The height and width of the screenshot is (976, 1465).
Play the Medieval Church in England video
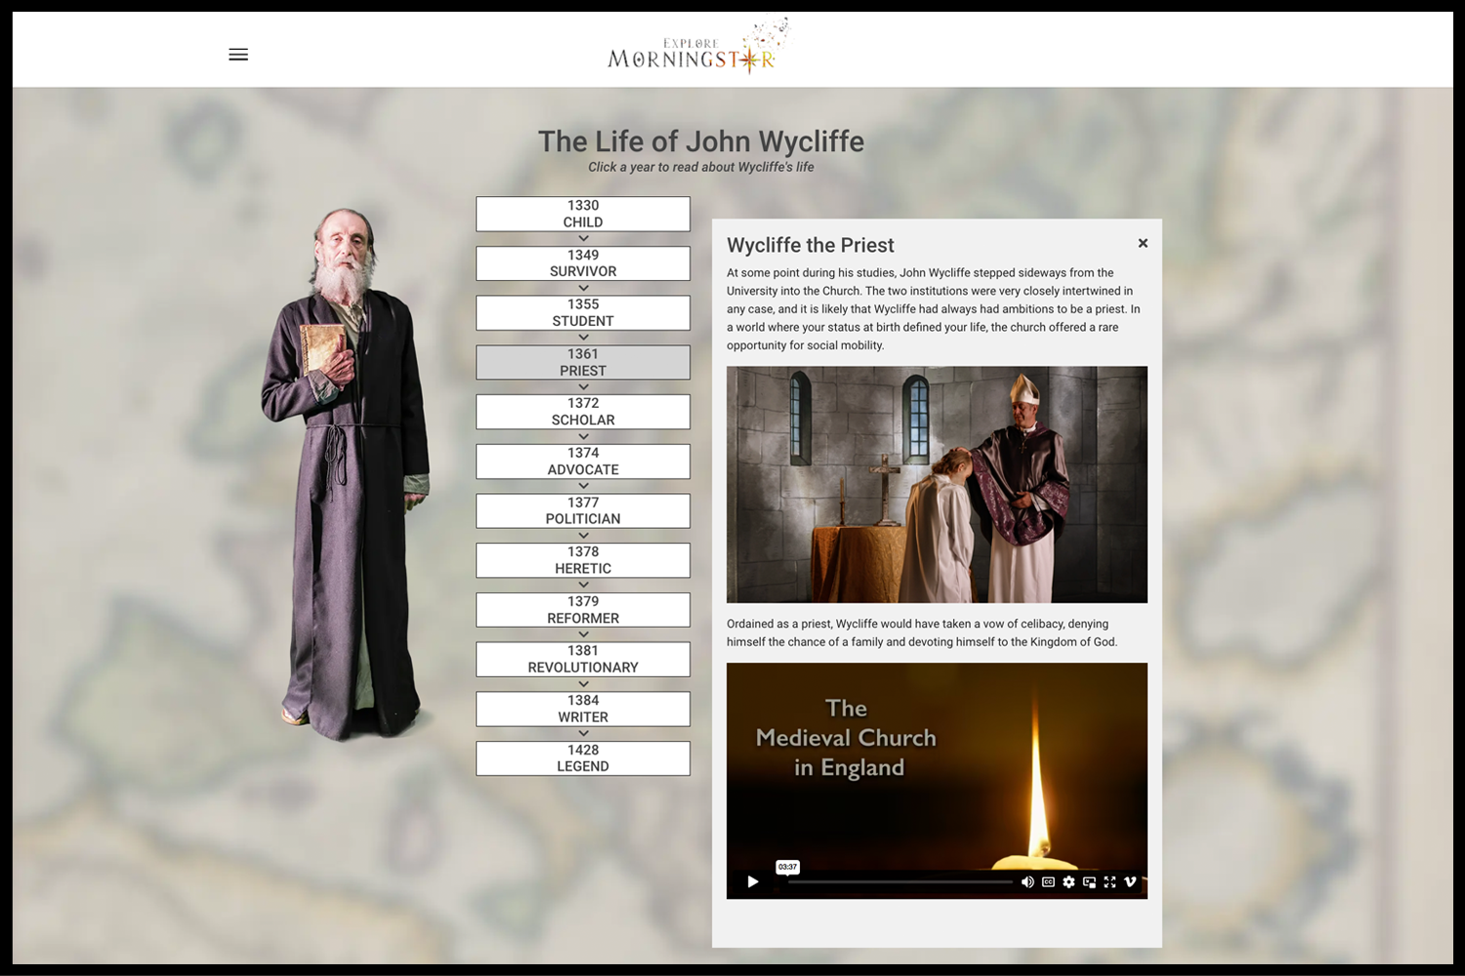[752, 881]
